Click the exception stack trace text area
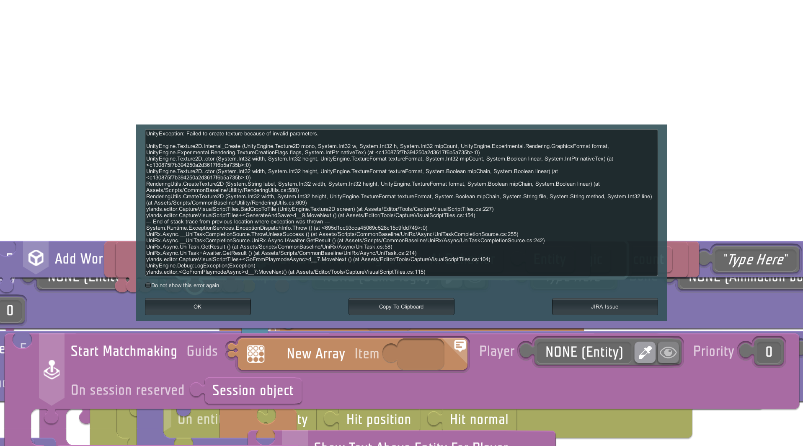 pos(401,202)
